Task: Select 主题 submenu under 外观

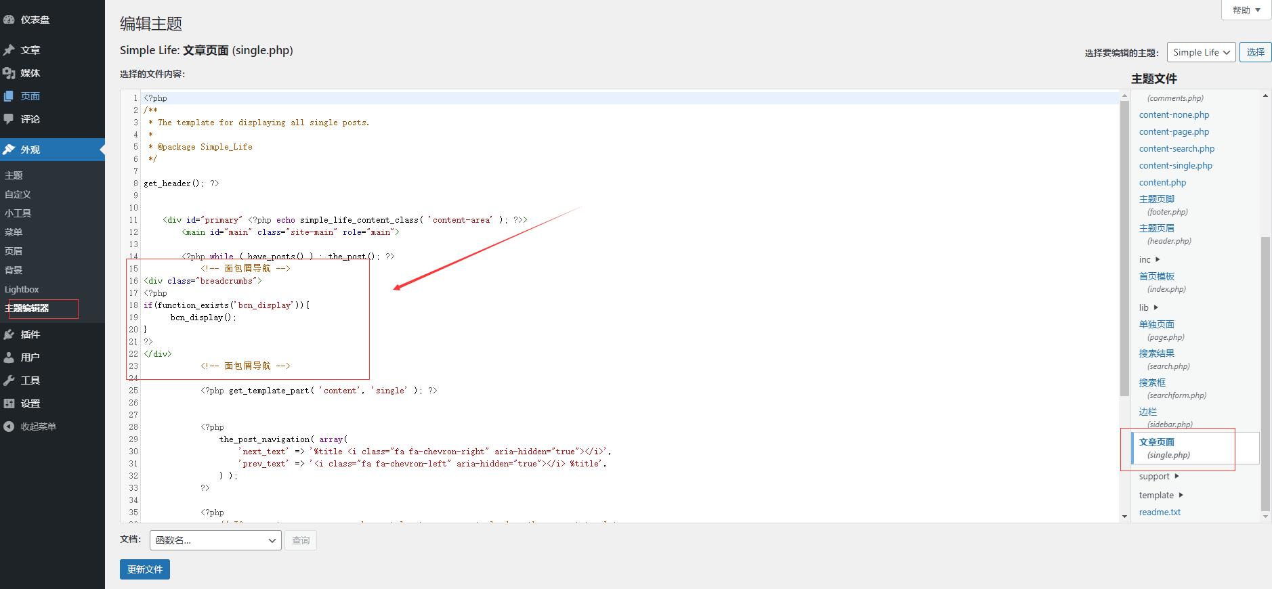Action: click(14, 175)
